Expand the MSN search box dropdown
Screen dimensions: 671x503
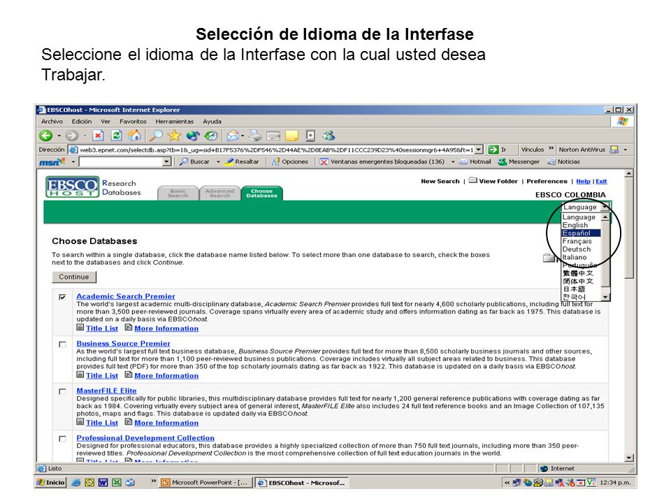click(x=167, y=161)
